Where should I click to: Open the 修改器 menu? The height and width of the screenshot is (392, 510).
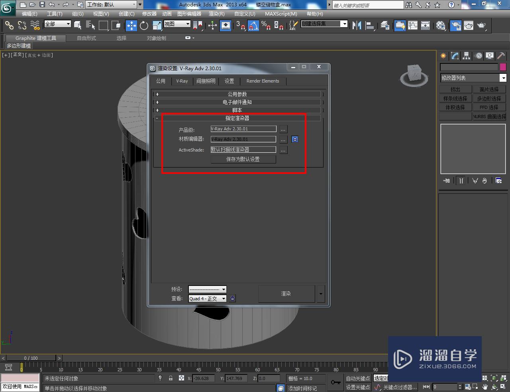click(149, 14)
